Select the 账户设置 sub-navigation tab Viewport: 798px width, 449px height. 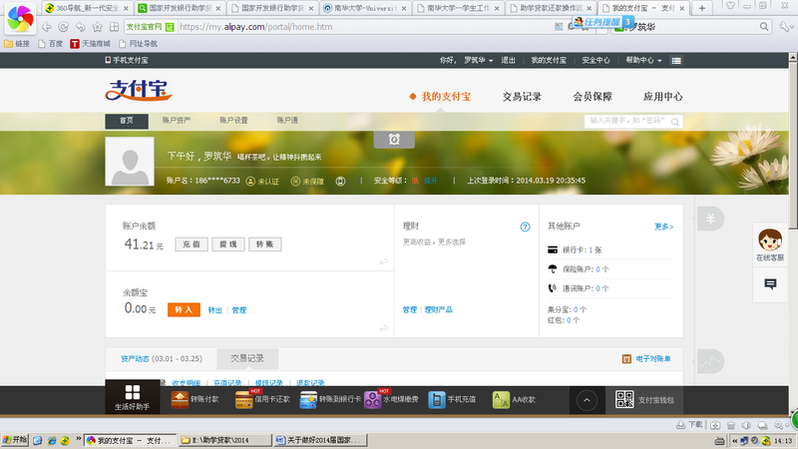233,121
